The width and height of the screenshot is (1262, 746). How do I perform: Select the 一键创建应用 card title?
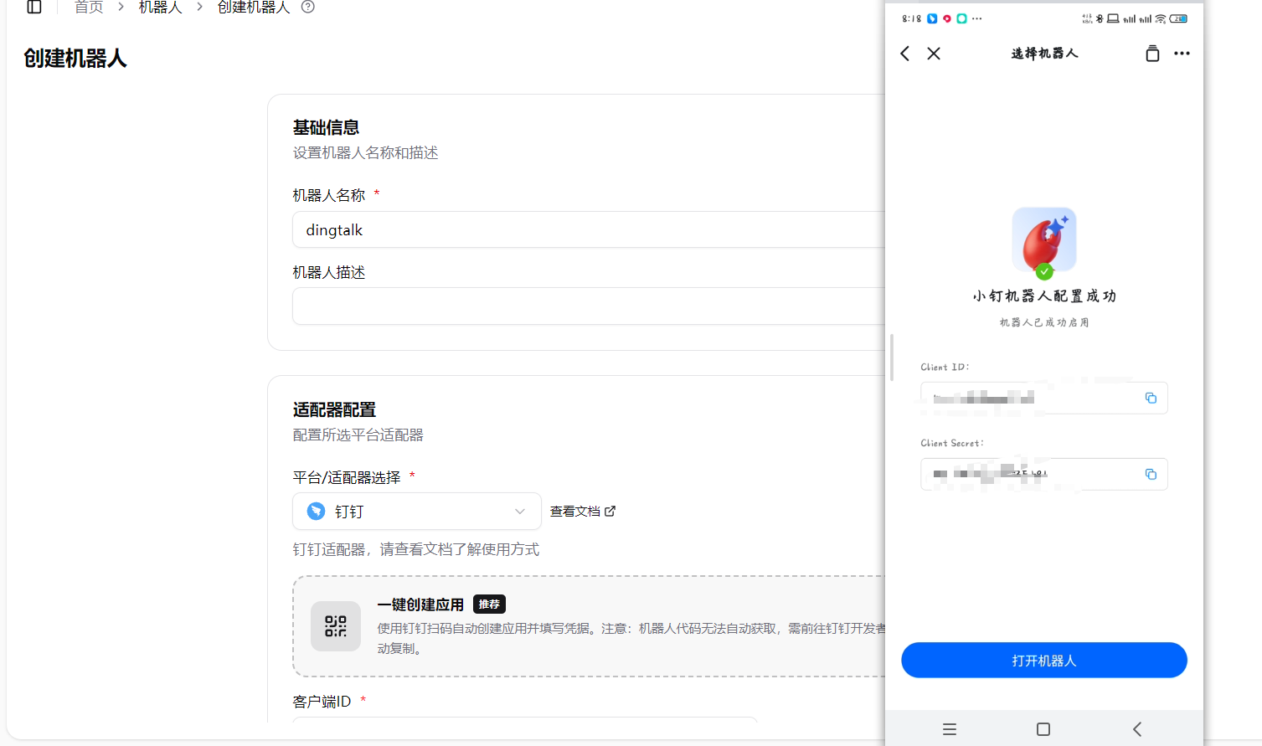(x=420, y=605)
